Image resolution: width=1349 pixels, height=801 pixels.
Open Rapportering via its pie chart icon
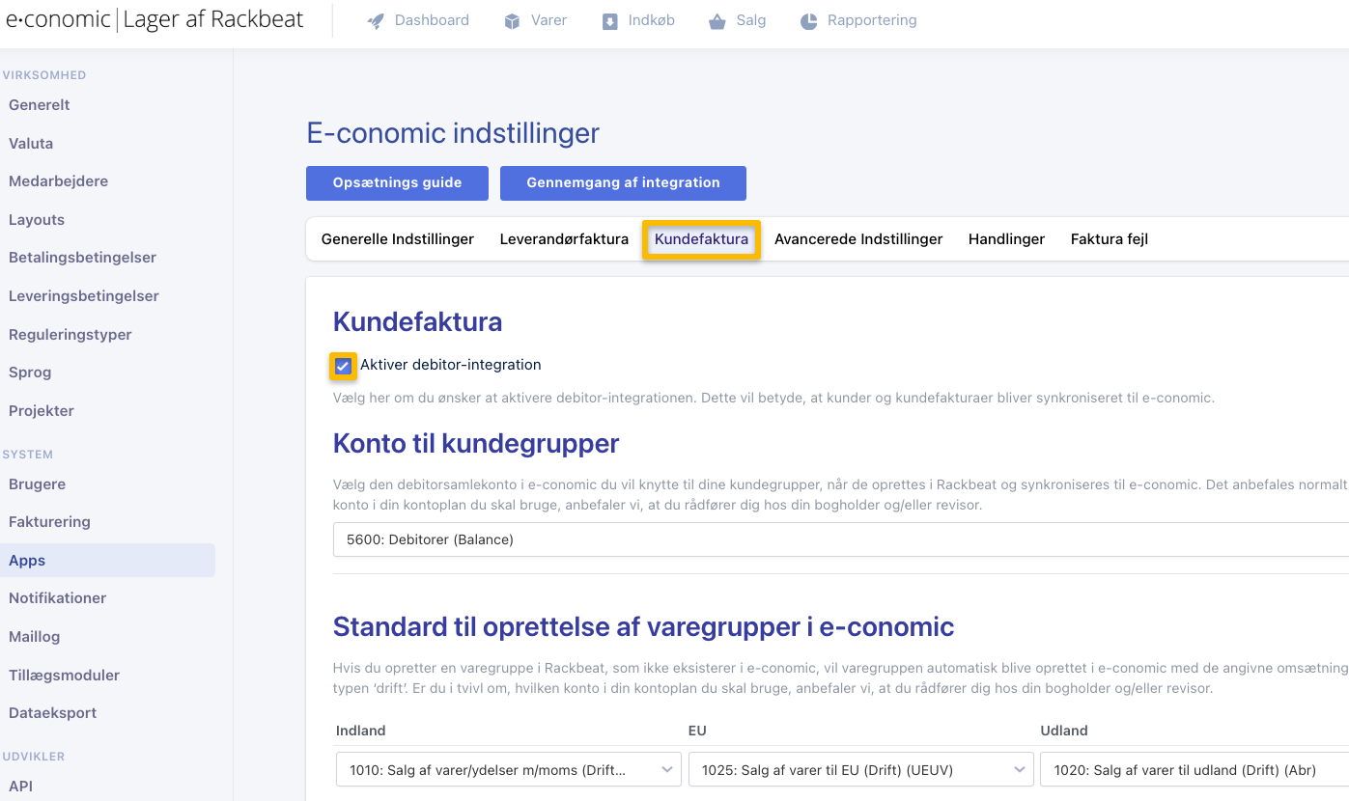pos(807,19)
